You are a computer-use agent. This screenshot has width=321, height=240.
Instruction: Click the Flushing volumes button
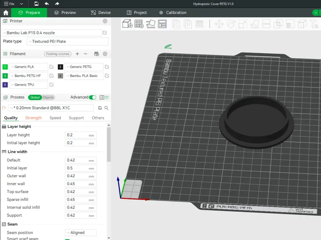pos(58,54)
